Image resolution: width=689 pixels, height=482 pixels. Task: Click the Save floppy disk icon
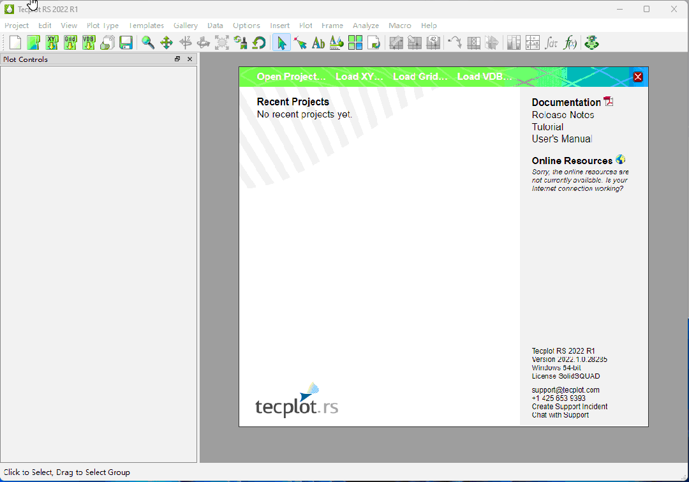click(x=126, y=43)
